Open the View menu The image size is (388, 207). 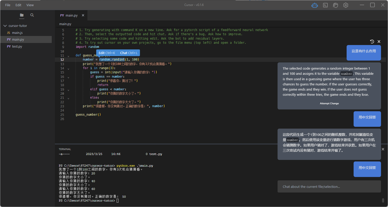coord(30,5)
